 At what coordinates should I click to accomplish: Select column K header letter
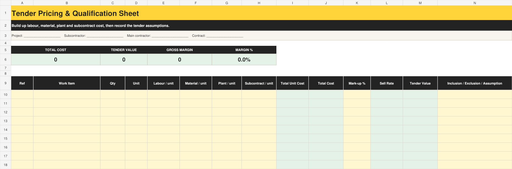(x=357, y=3)
